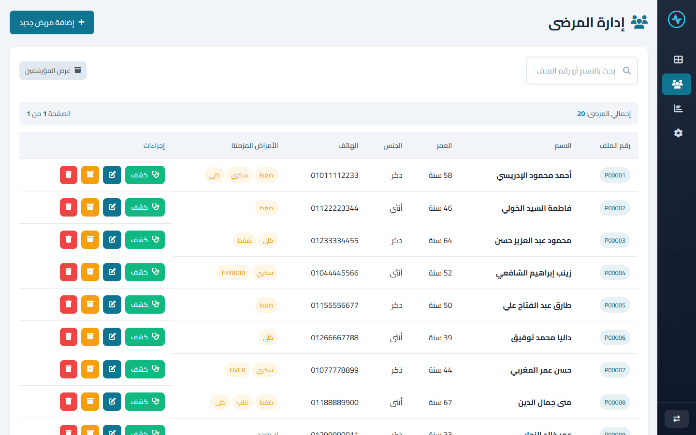Edit patient فاطمة السيد الخولي

point(112,207)
